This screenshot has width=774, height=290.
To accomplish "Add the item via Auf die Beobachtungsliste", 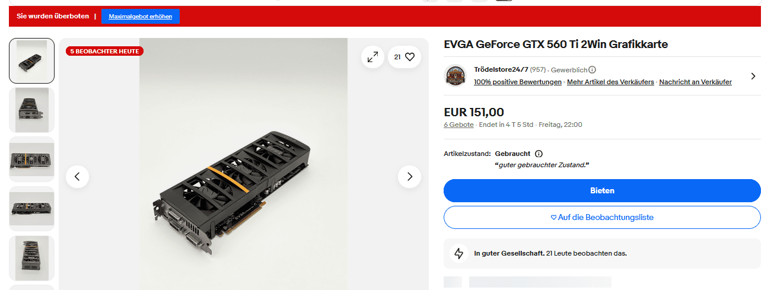I will [x=602, y=218].
